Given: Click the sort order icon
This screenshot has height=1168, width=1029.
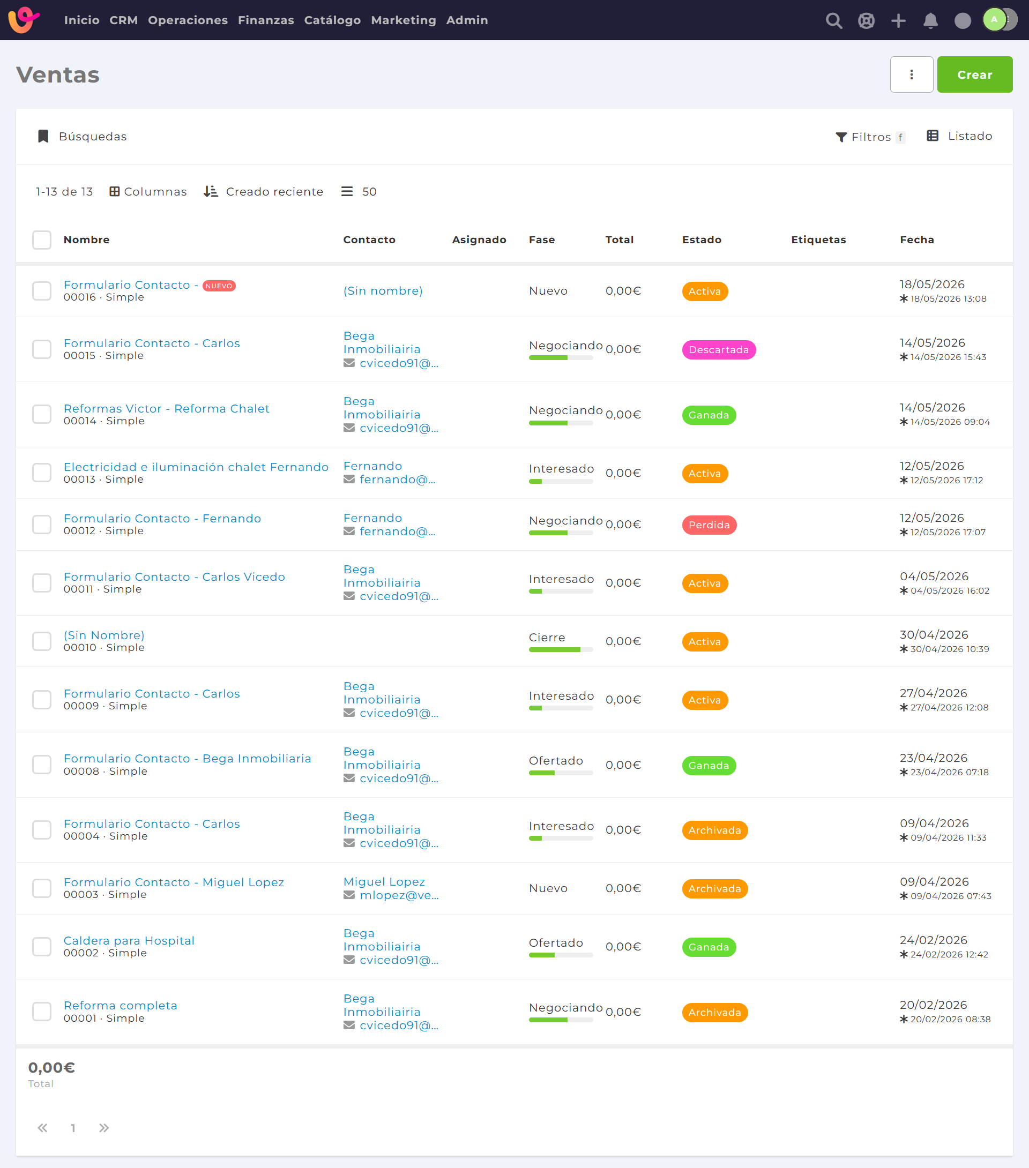Looking at the screenshot, I should (x=211, y=191).
